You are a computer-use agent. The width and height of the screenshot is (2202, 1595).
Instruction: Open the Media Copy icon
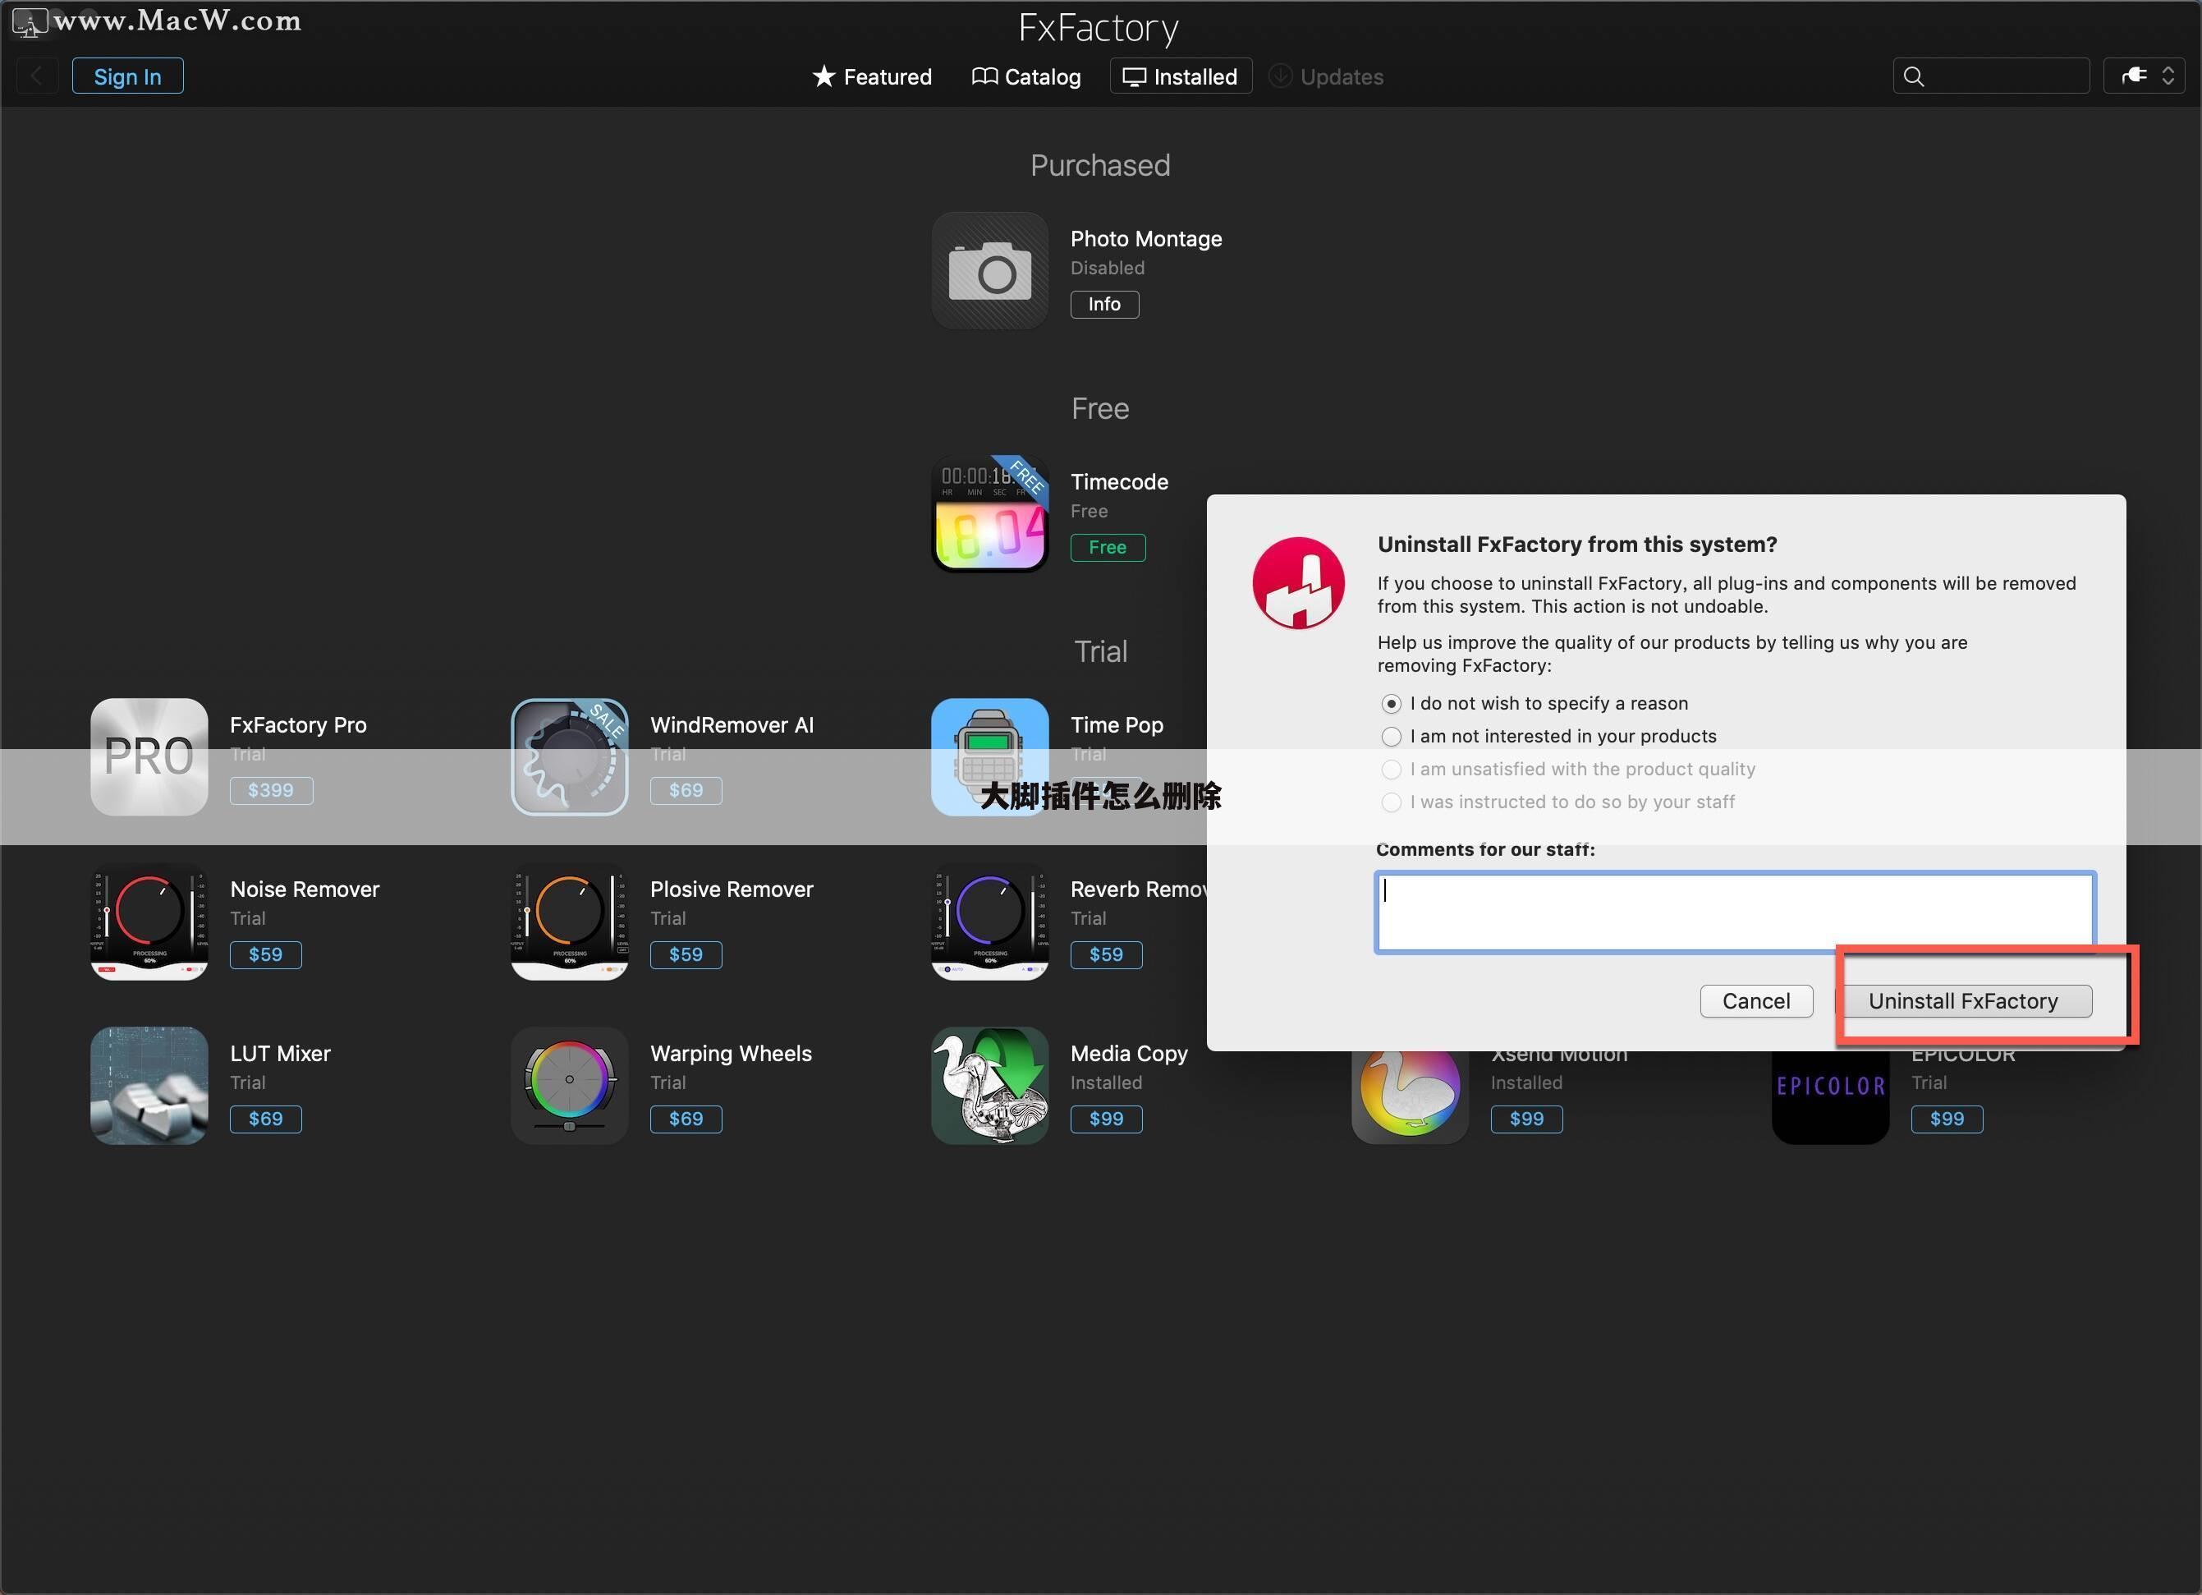tap(989, 1085)
